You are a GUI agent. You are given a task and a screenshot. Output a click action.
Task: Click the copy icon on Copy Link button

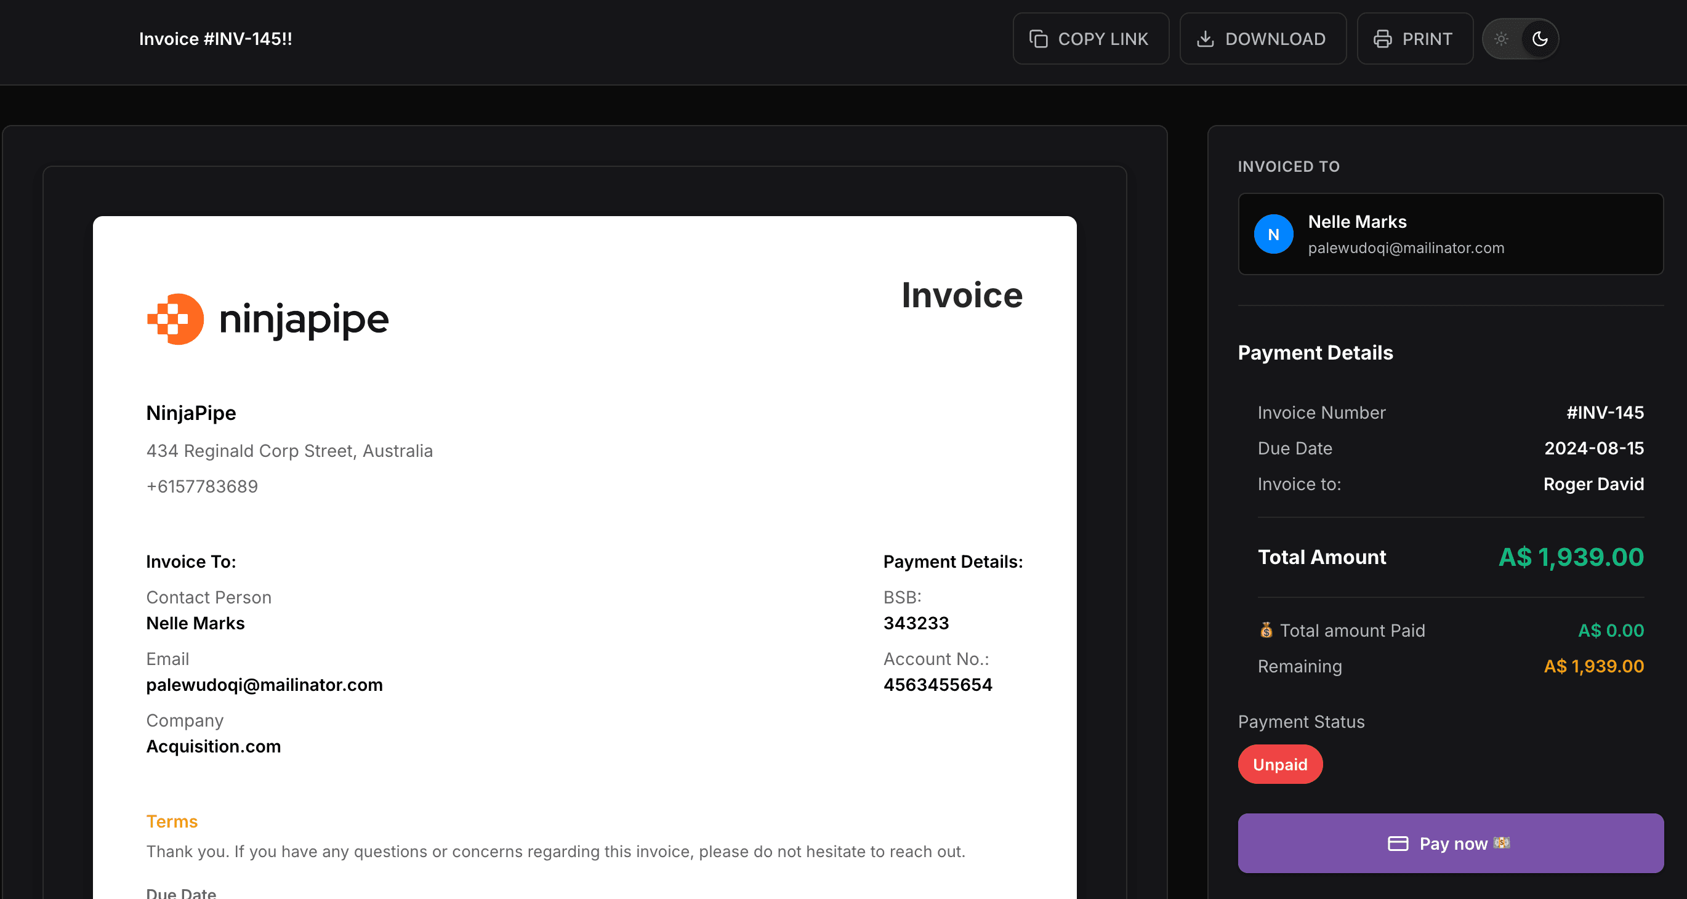[1038, 39]
